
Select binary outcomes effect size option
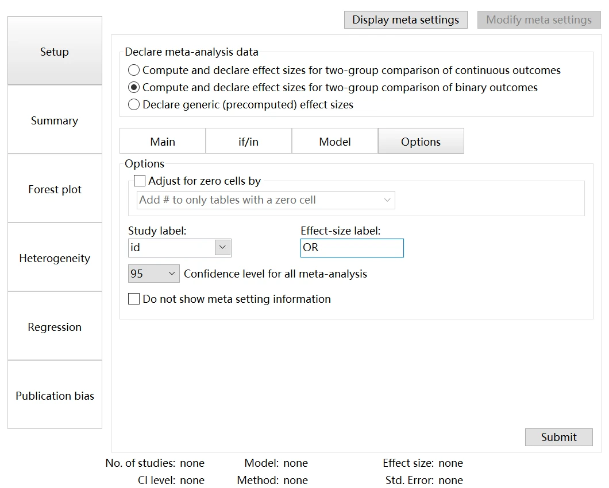click(x=134, y=88)
